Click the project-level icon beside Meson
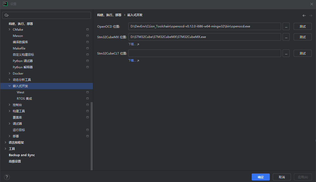 tap(87, 36)
